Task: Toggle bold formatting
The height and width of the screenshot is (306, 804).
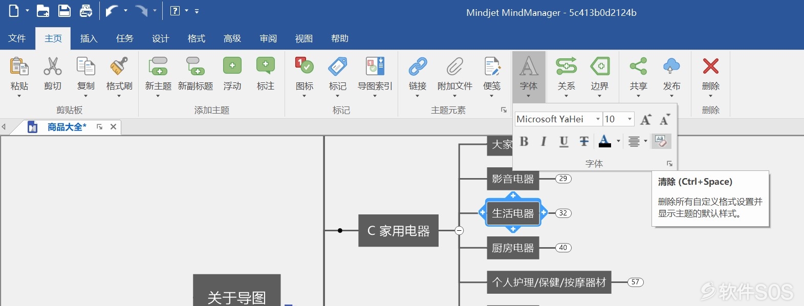Action: coord(524,141)
